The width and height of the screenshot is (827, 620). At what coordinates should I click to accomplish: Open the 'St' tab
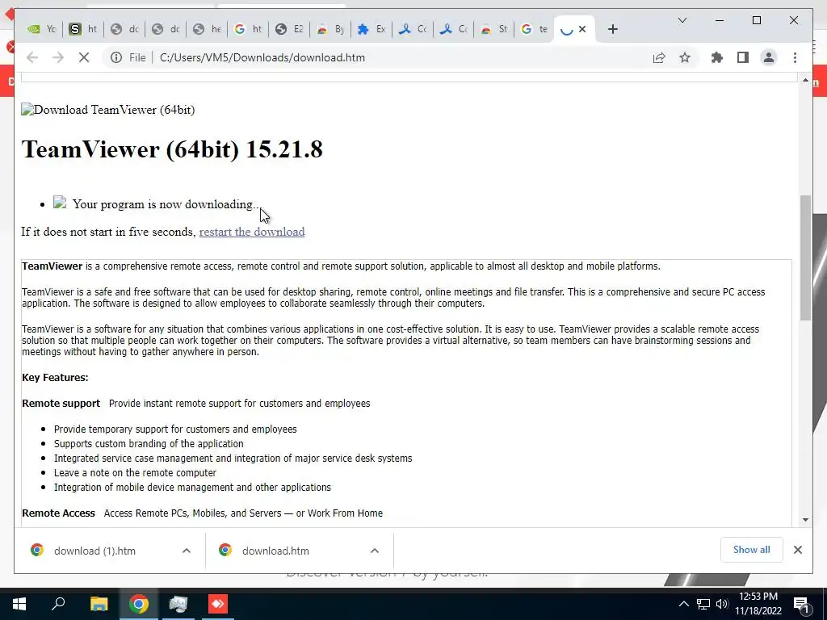click(x=494, y=29)
